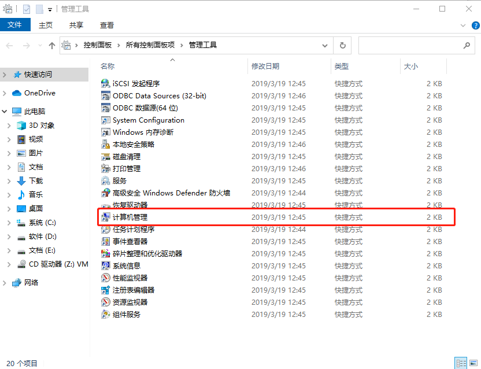Switch to large icons view via status bar
This screenshot has height=369, width=481.
473,361
